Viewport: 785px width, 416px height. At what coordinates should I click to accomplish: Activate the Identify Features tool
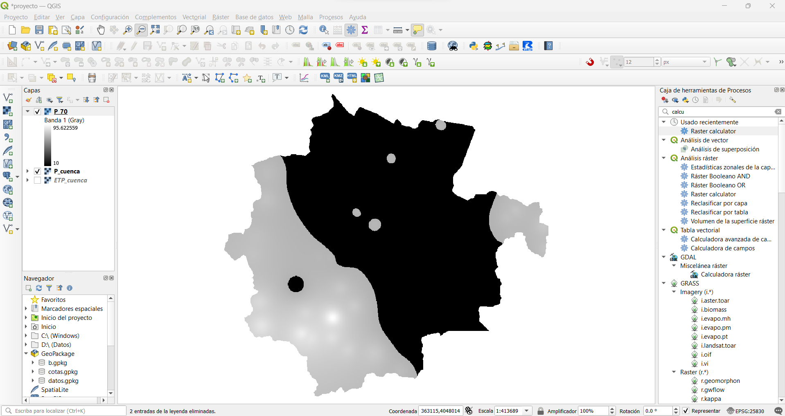pyautogui.click(x=324, y=30)
